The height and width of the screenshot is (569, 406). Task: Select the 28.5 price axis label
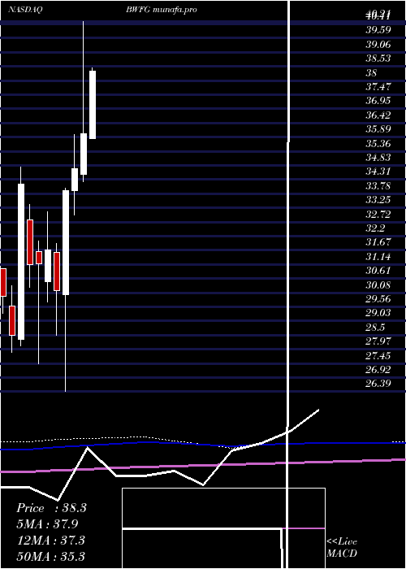[375, 328]
